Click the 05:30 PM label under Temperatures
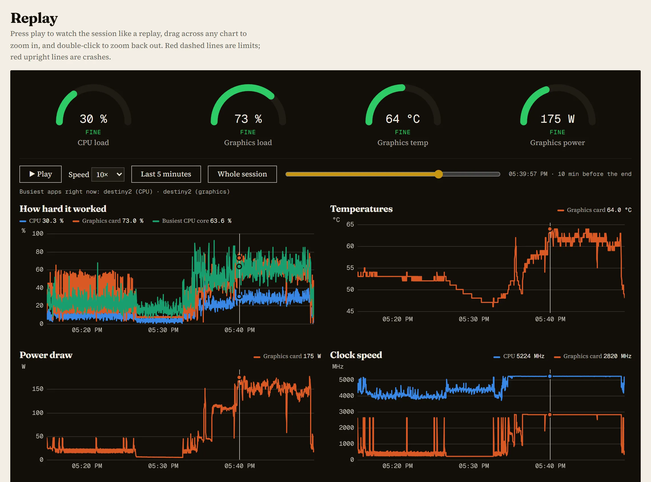Image resolution: width=651 pixels, height=482 pixels. coord(474,319)
